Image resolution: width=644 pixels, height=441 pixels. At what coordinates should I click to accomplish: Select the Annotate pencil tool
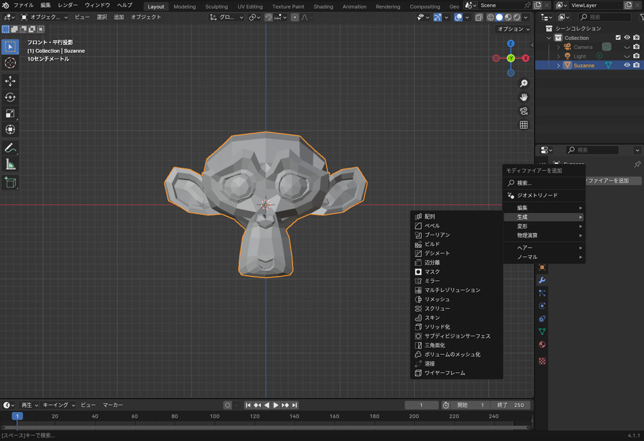pos(10,148)
